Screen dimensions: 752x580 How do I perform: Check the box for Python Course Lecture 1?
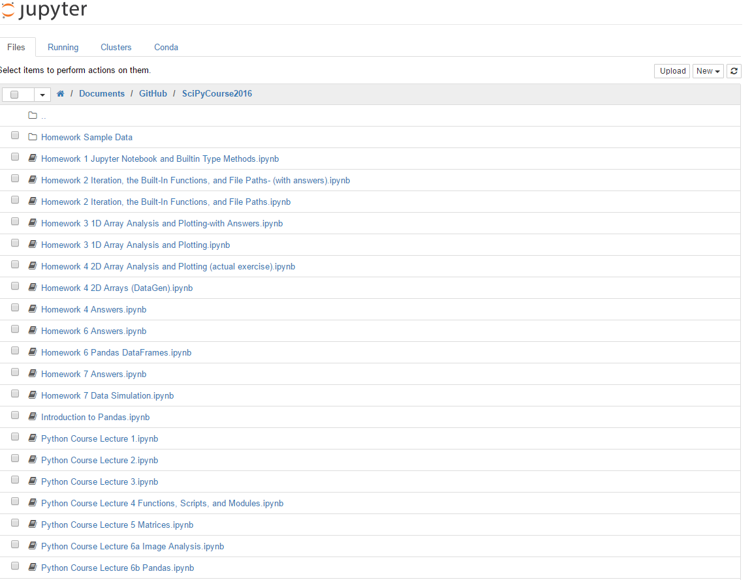pos(15,437)
